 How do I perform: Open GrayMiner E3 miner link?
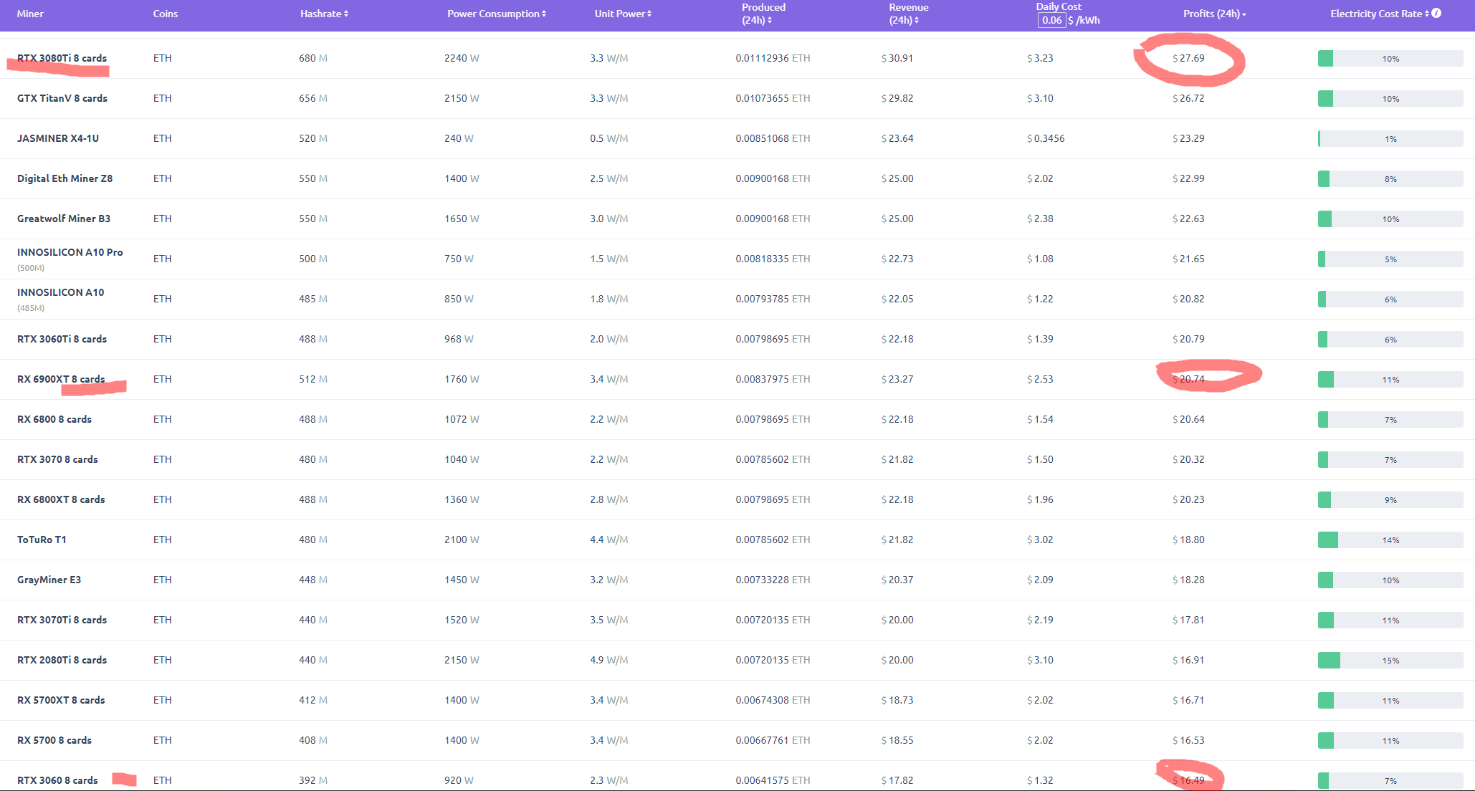(x=49, y=580)
